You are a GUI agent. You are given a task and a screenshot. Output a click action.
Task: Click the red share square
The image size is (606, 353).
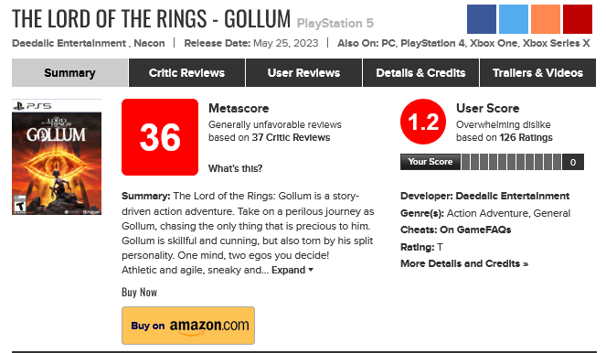click(x=578, y=19)
